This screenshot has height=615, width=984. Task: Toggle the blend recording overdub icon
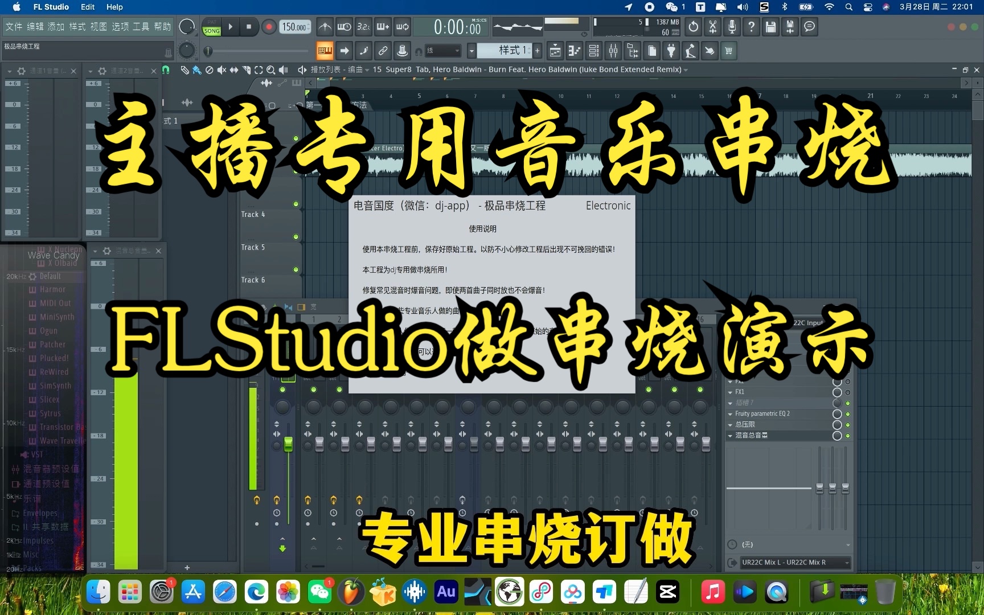pos(383,27)
